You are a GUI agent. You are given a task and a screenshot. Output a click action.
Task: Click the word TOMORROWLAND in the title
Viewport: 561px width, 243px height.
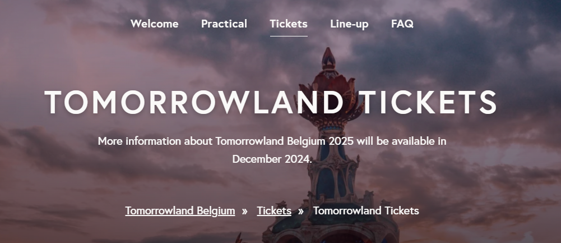pyautogui.click(x=193, y=102)
